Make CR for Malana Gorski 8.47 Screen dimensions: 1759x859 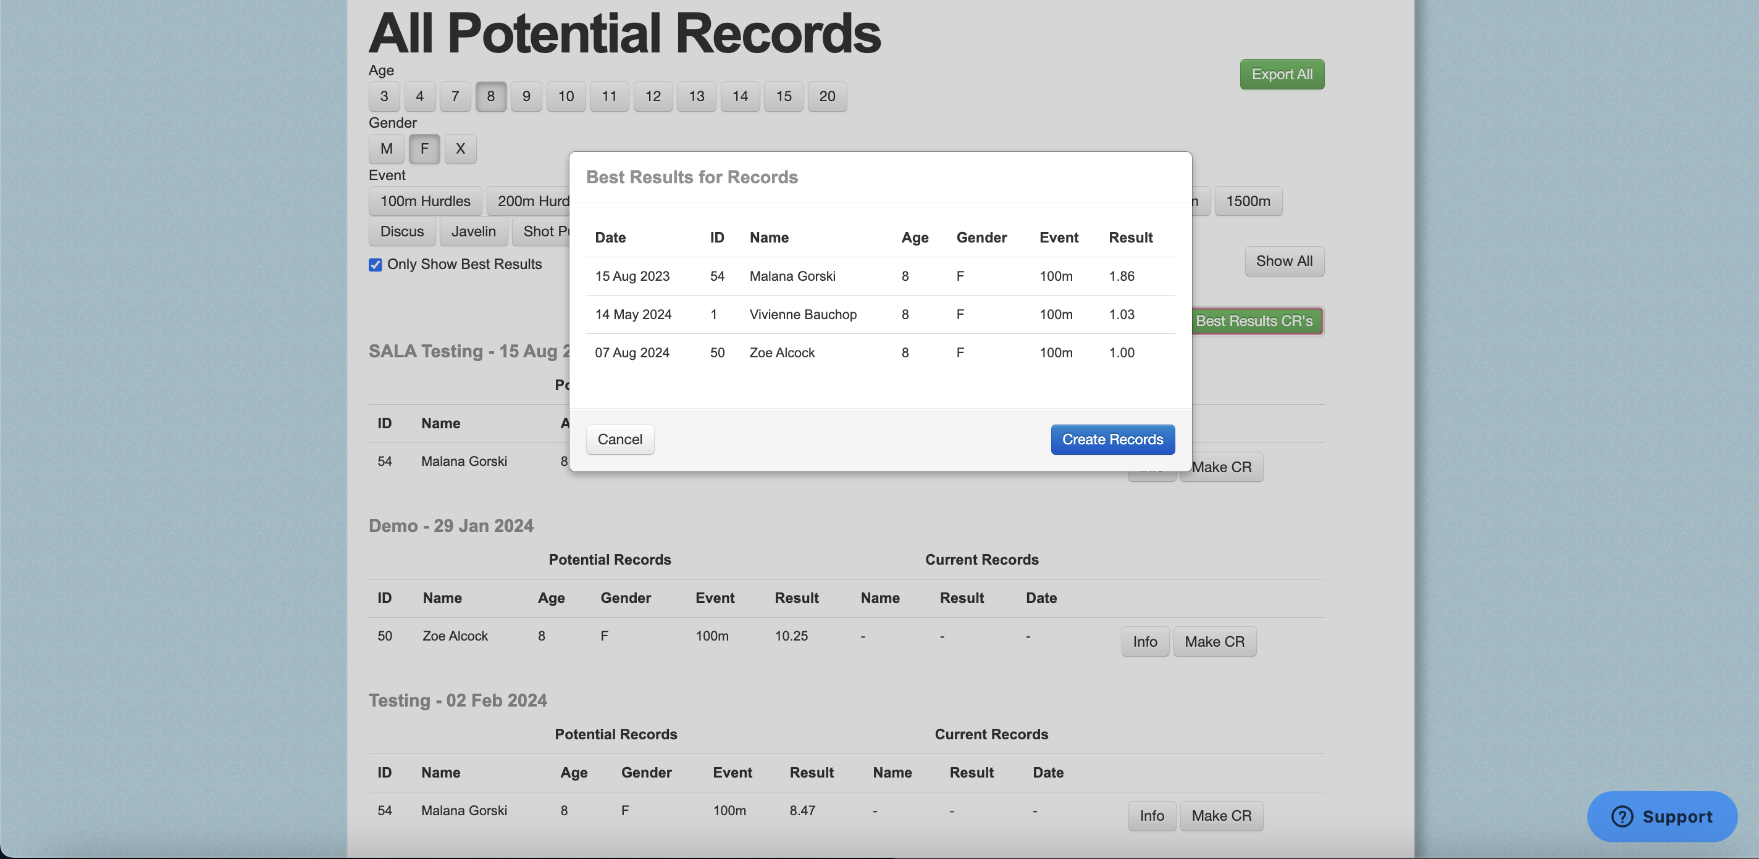(x=1221, y=815)
